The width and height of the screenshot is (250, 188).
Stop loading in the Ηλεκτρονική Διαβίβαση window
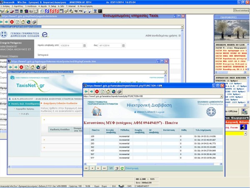tap(97, 92)
